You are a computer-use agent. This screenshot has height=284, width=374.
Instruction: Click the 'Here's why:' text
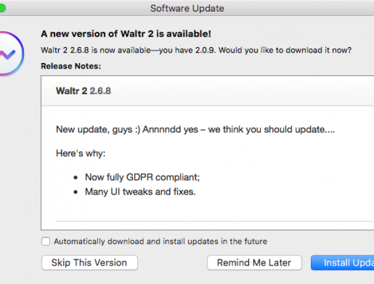click(x=80, y=153)
